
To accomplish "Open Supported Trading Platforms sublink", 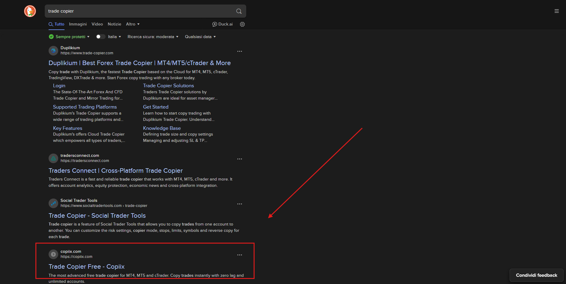I will [85, 107].
